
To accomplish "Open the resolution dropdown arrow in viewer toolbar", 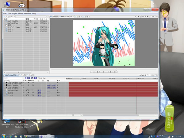I will coord(143,17).
